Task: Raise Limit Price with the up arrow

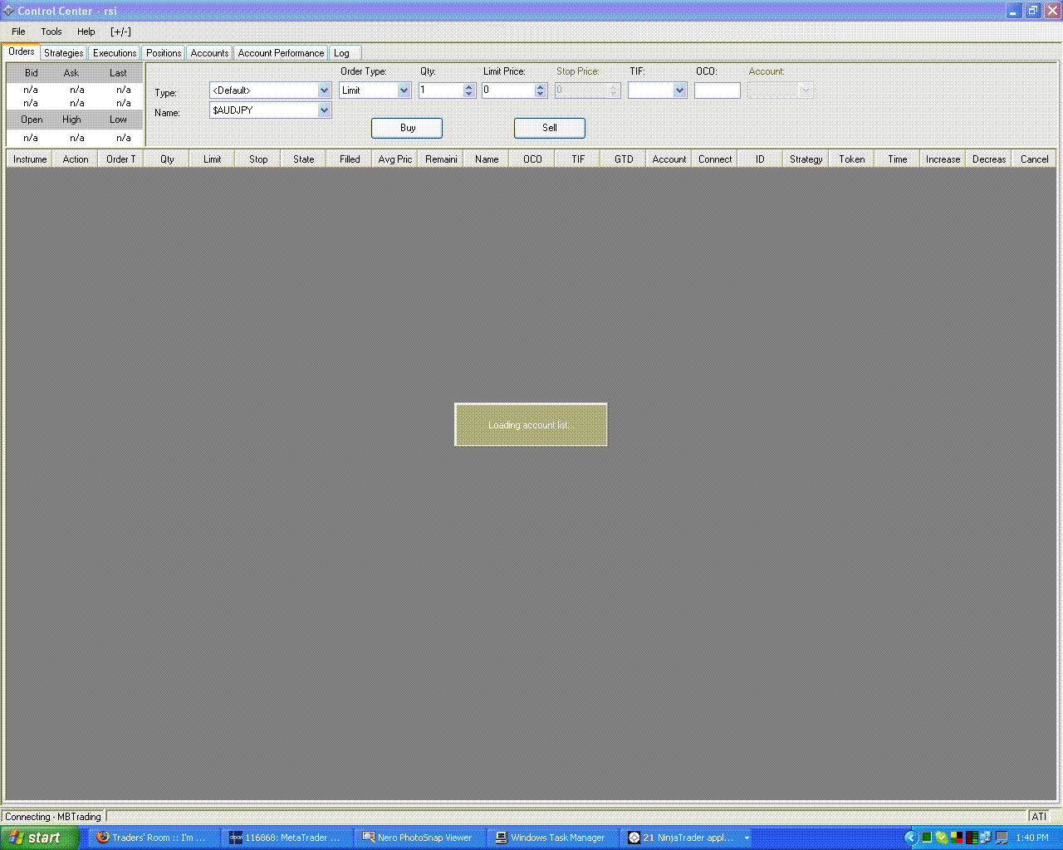Action: point(541,87)
